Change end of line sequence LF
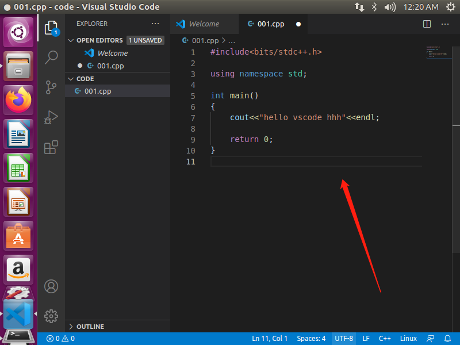The height and width of the screenshot is (345, 460). coord(366,339)
